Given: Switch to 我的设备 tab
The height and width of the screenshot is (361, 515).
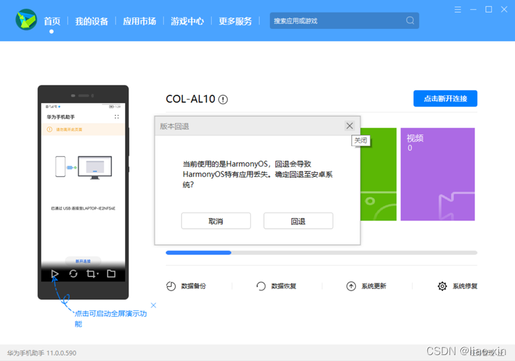Looking at the screenshot, I should (x=92, y=21).
